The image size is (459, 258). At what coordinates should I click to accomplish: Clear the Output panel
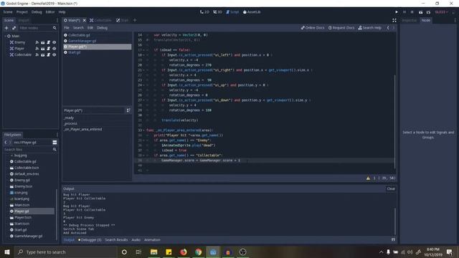coord(391,188)
